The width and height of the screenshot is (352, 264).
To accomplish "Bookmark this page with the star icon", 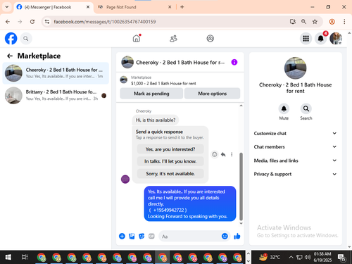I will coord(315,22).
